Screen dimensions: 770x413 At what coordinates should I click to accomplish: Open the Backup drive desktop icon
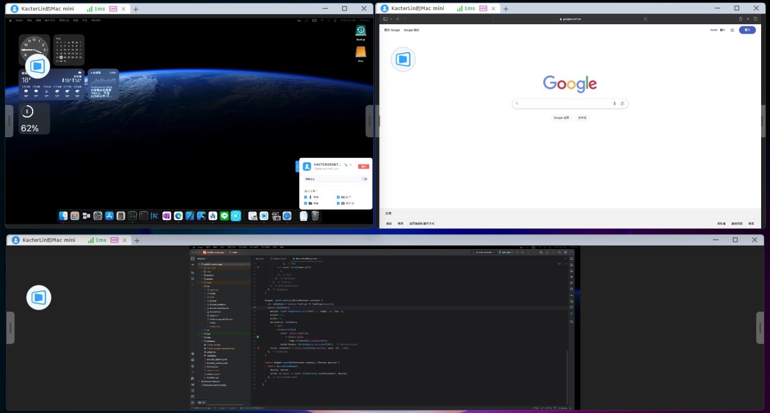(360, 31)
